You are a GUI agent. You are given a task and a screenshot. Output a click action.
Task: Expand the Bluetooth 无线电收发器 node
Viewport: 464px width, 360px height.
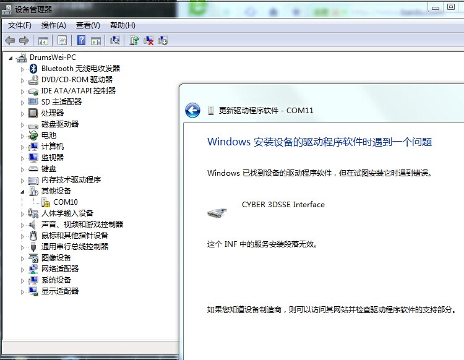pyautogui.click(x=22, y=69)
